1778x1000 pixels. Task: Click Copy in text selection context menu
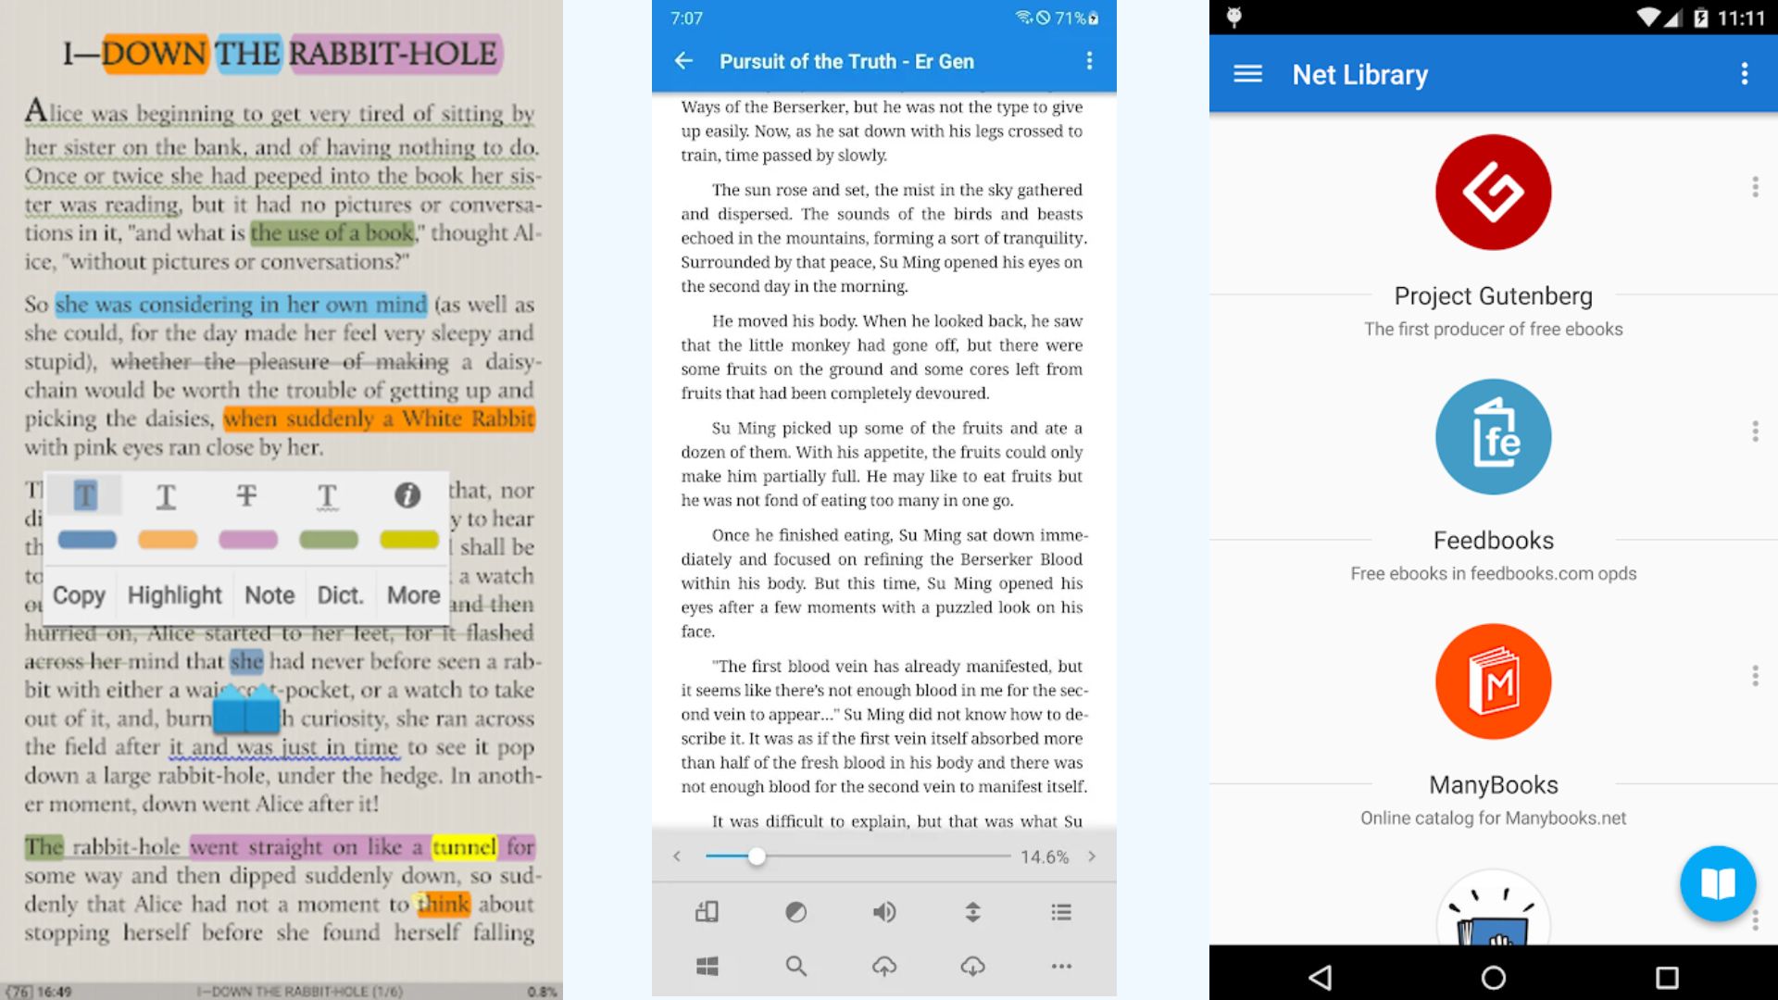pos(78,594)
